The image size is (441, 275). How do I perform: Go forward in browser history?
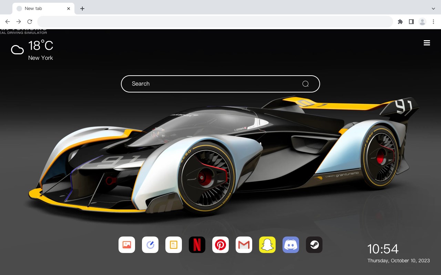[19, 22]
